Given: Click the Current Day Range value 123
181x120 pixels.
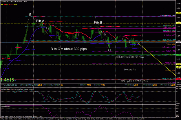Looking at the screenshot, I should point(61,85).
